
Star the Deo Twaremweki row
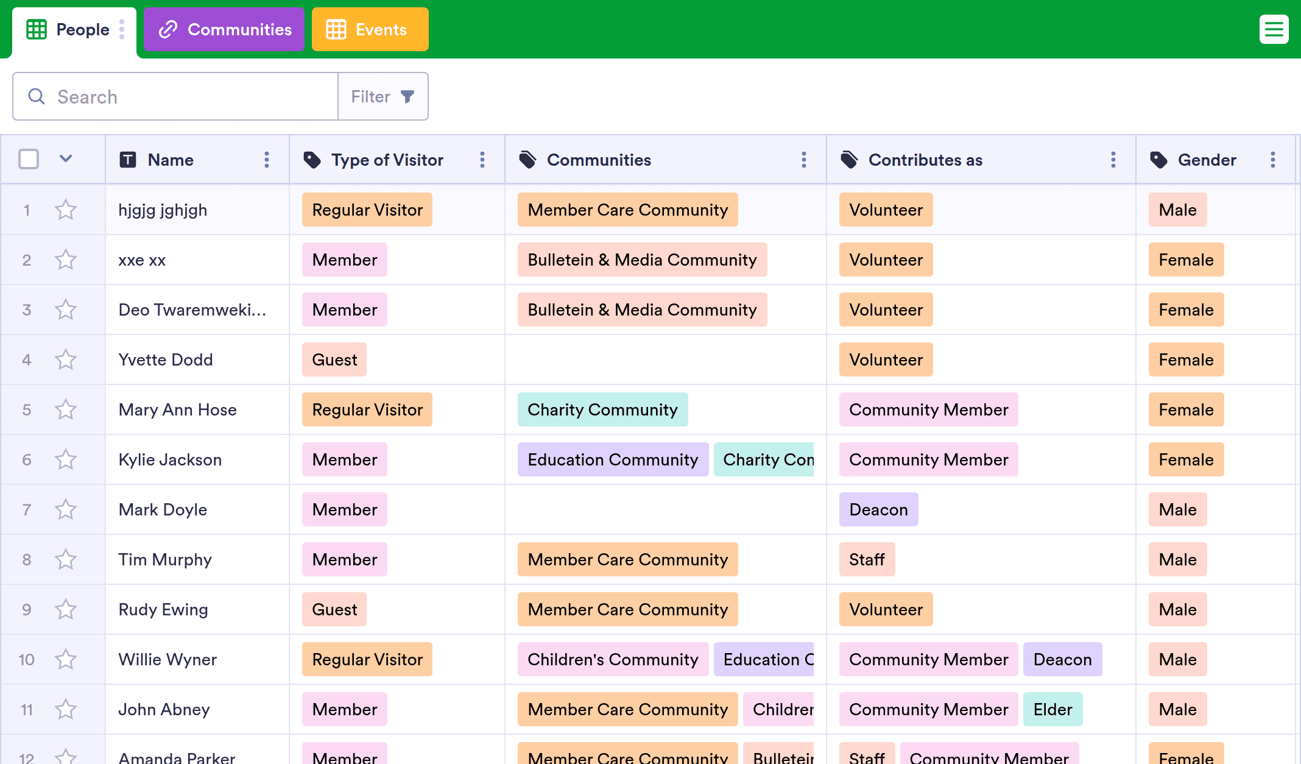pos(66,309)
